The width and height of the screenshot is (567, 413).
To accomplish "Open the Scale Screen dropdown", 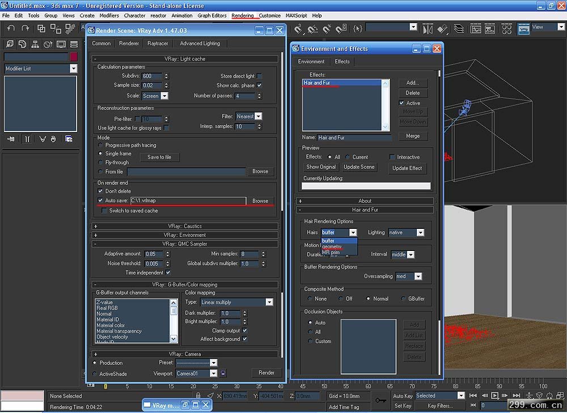I will 164,96.
